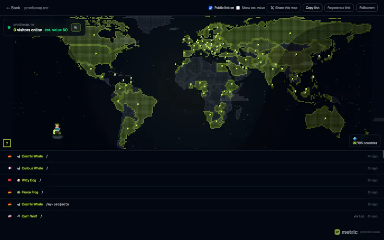Select the Fierce Frog visitor name
The height and width of the screenshot is (240, 384).
(30, 192)
